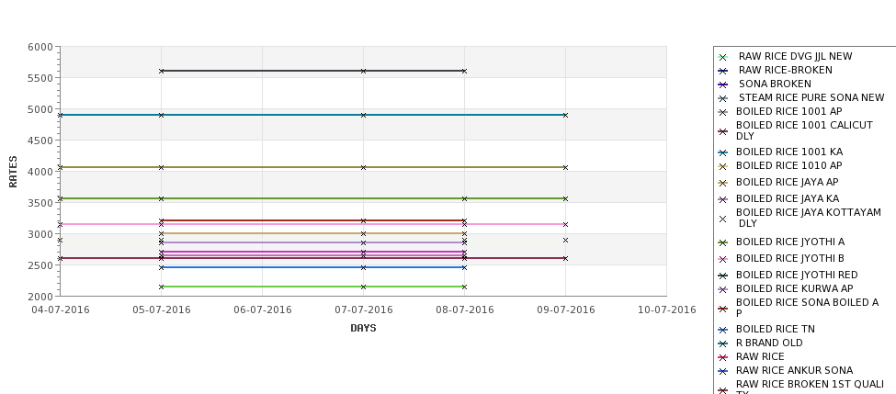Image resolution: width=896 pixels, height=394 pixels.
Task: Click the BOILED RICE 1001 KA legend marker
Action: [723, 152]
